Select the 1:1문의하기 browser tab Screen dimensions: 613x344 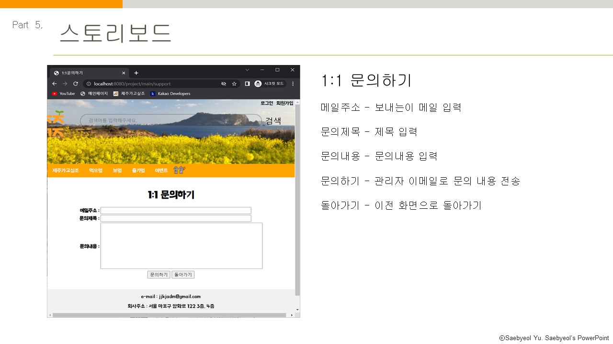click(x=89, y=73)
